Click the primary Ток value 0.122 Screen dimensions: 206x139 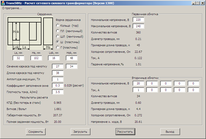point(138,58)
